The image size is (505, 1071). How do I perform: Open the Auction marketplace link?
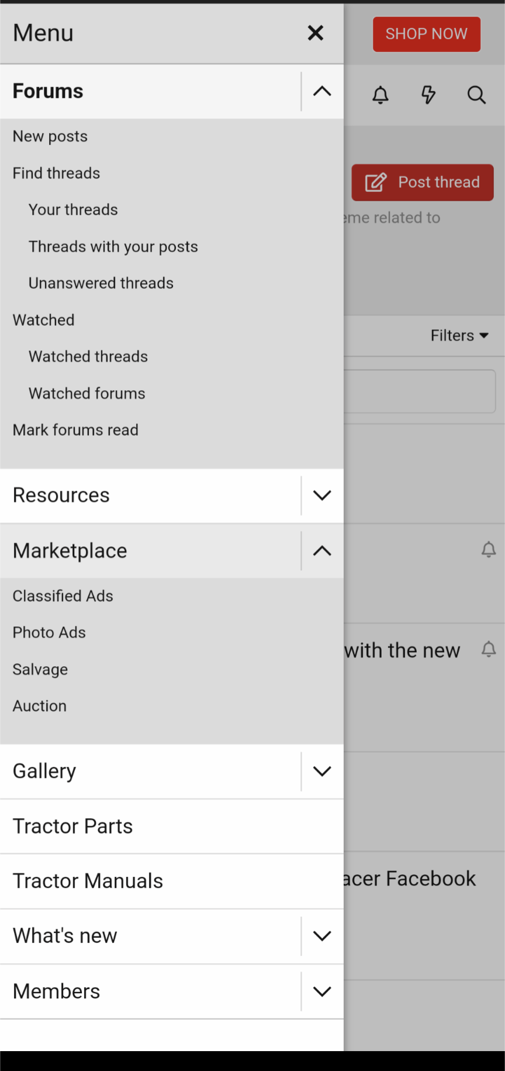click(40, 706)
